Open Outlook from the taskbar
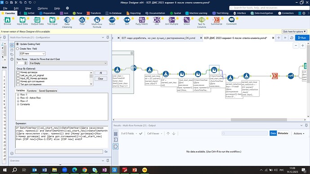 click(35, 170)
